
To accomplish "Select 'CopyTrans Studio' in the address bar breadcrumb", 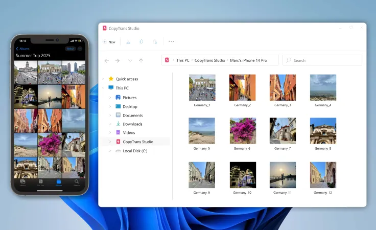I will click(x=209, y=60).
